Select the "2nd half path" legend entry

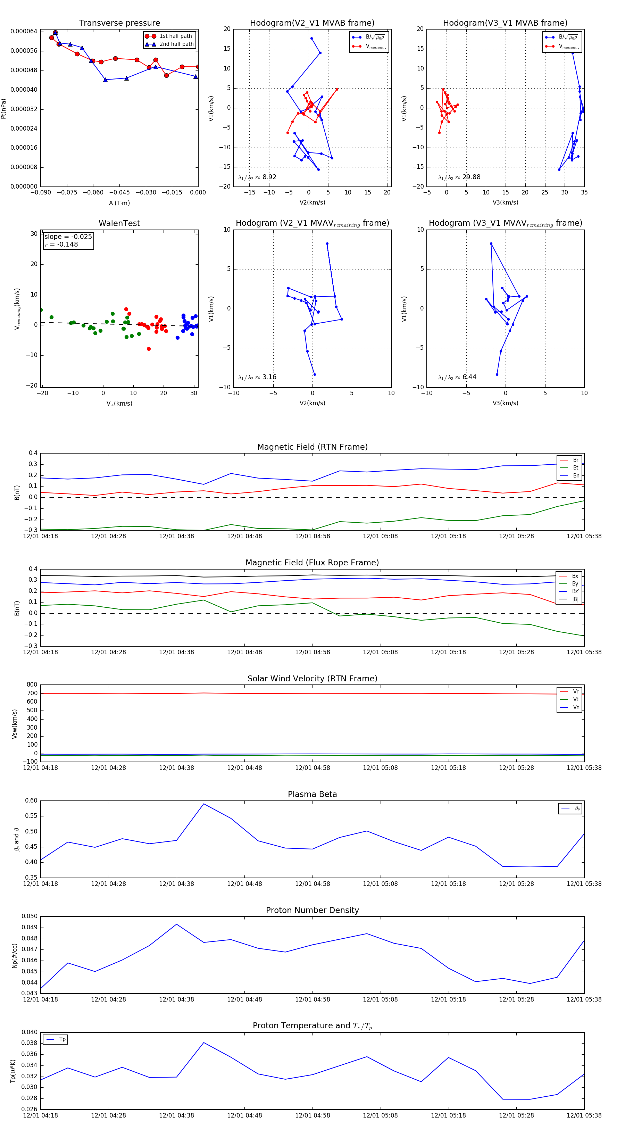coord(169,44)
